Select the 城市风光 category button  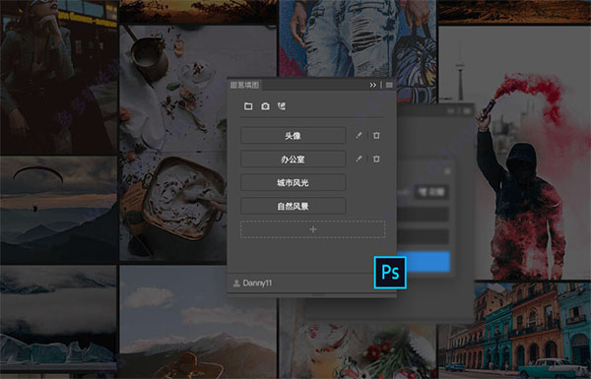point(293,183)
